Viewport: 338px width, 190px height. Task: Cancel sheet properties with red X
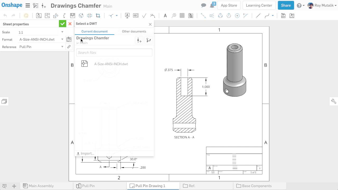tap(70, 24)
